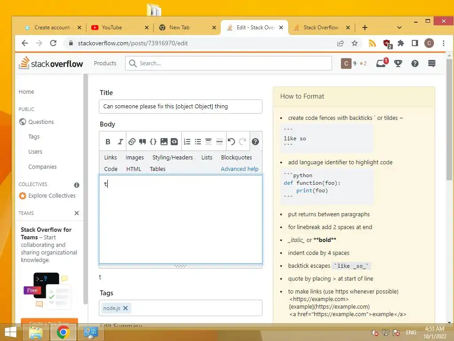
Task: Open the uBlock shield extension icon
Action: [x=387, y=44]
